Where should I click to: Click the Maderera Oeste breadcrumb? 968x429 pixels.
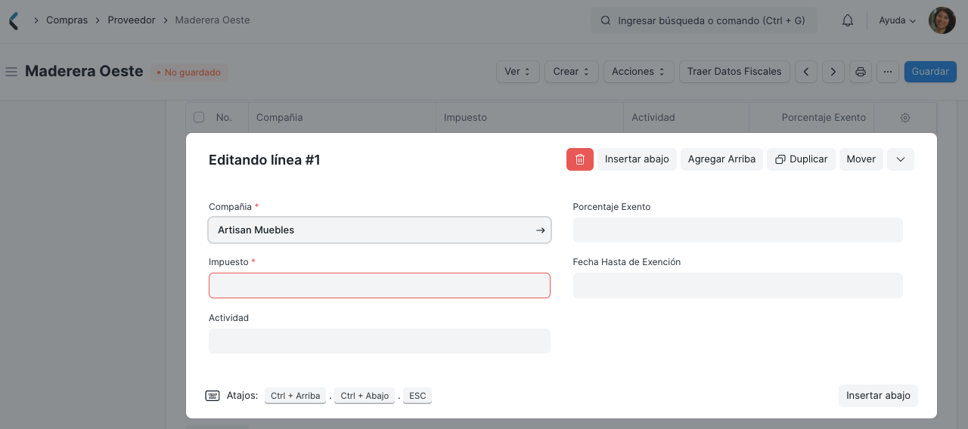(213, 20)
